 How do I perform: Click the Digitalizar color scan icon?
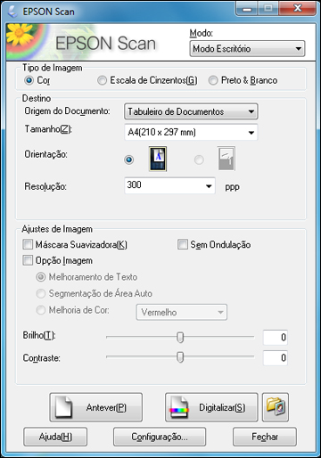pyautogui.click(x=179, y=407)
